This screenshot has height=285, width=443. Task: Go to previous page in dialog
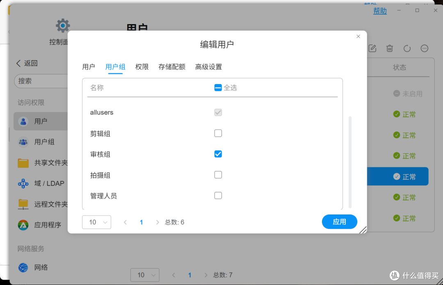(125, 222)
